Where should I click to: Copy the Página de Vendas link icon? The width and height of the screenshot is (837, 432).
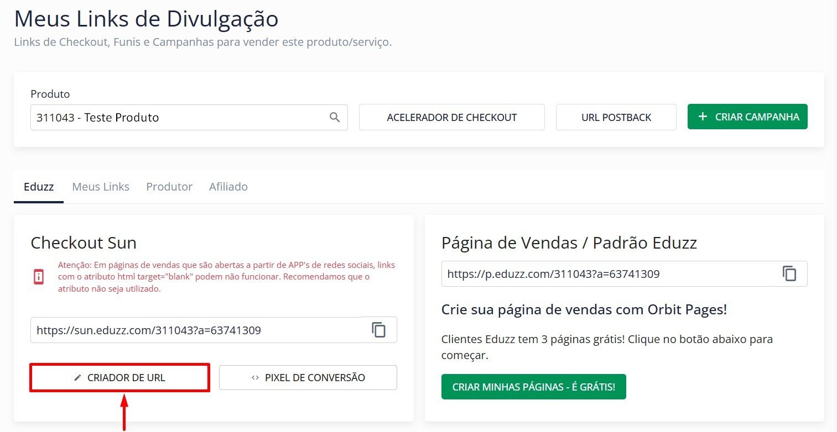[789, 273]
